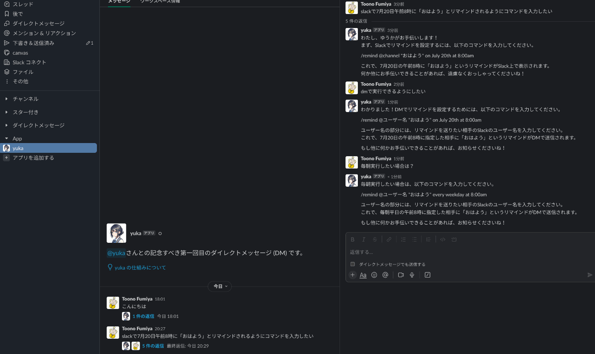
Task: Switch to the ワークスペース情報 tab
Action: point(160,2)
